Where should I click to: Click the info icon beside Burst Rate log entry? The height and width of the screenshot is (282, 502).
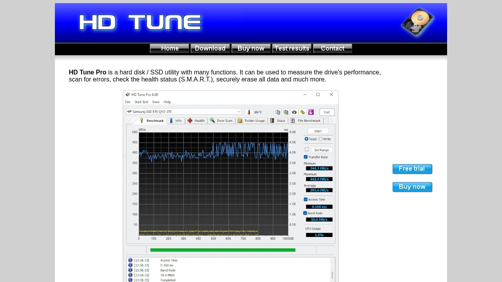coord(130,270)
